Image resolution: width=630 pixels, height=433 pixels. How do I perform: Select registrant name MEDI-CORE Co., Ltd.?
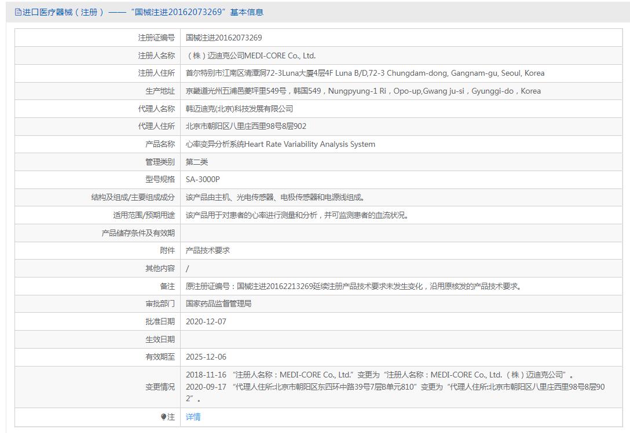[251, 55]
